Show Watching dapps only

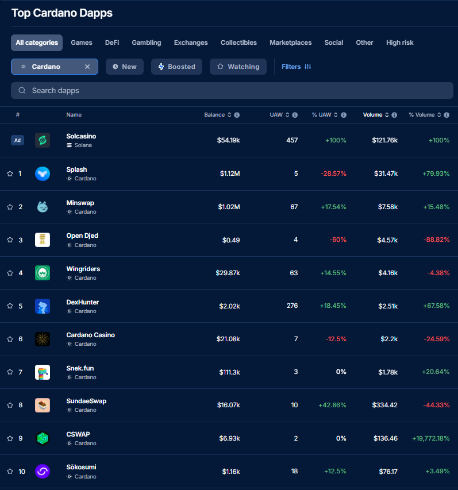point(238,67)
